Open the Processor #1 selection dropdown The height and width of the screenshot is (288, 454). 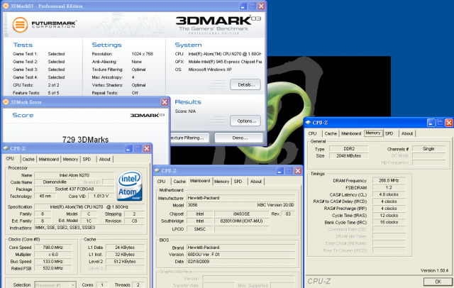[55, 285]
